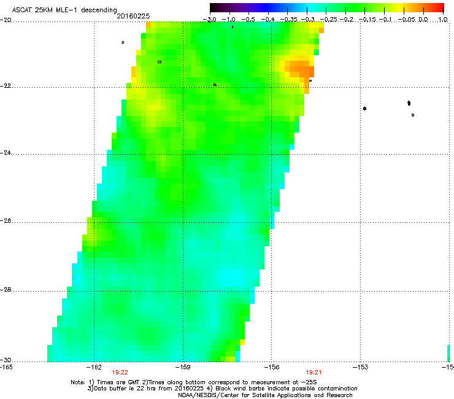Click the note line starting "Note: 1) Times are GMT"
454x399 pixels.
coord(194,382)
